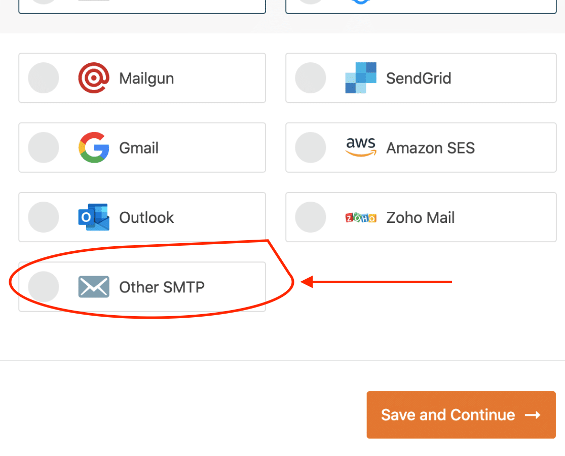Select the Zoho Mail radio button
The width and height of the screenshot is (565, 456).
coord(311,217)
